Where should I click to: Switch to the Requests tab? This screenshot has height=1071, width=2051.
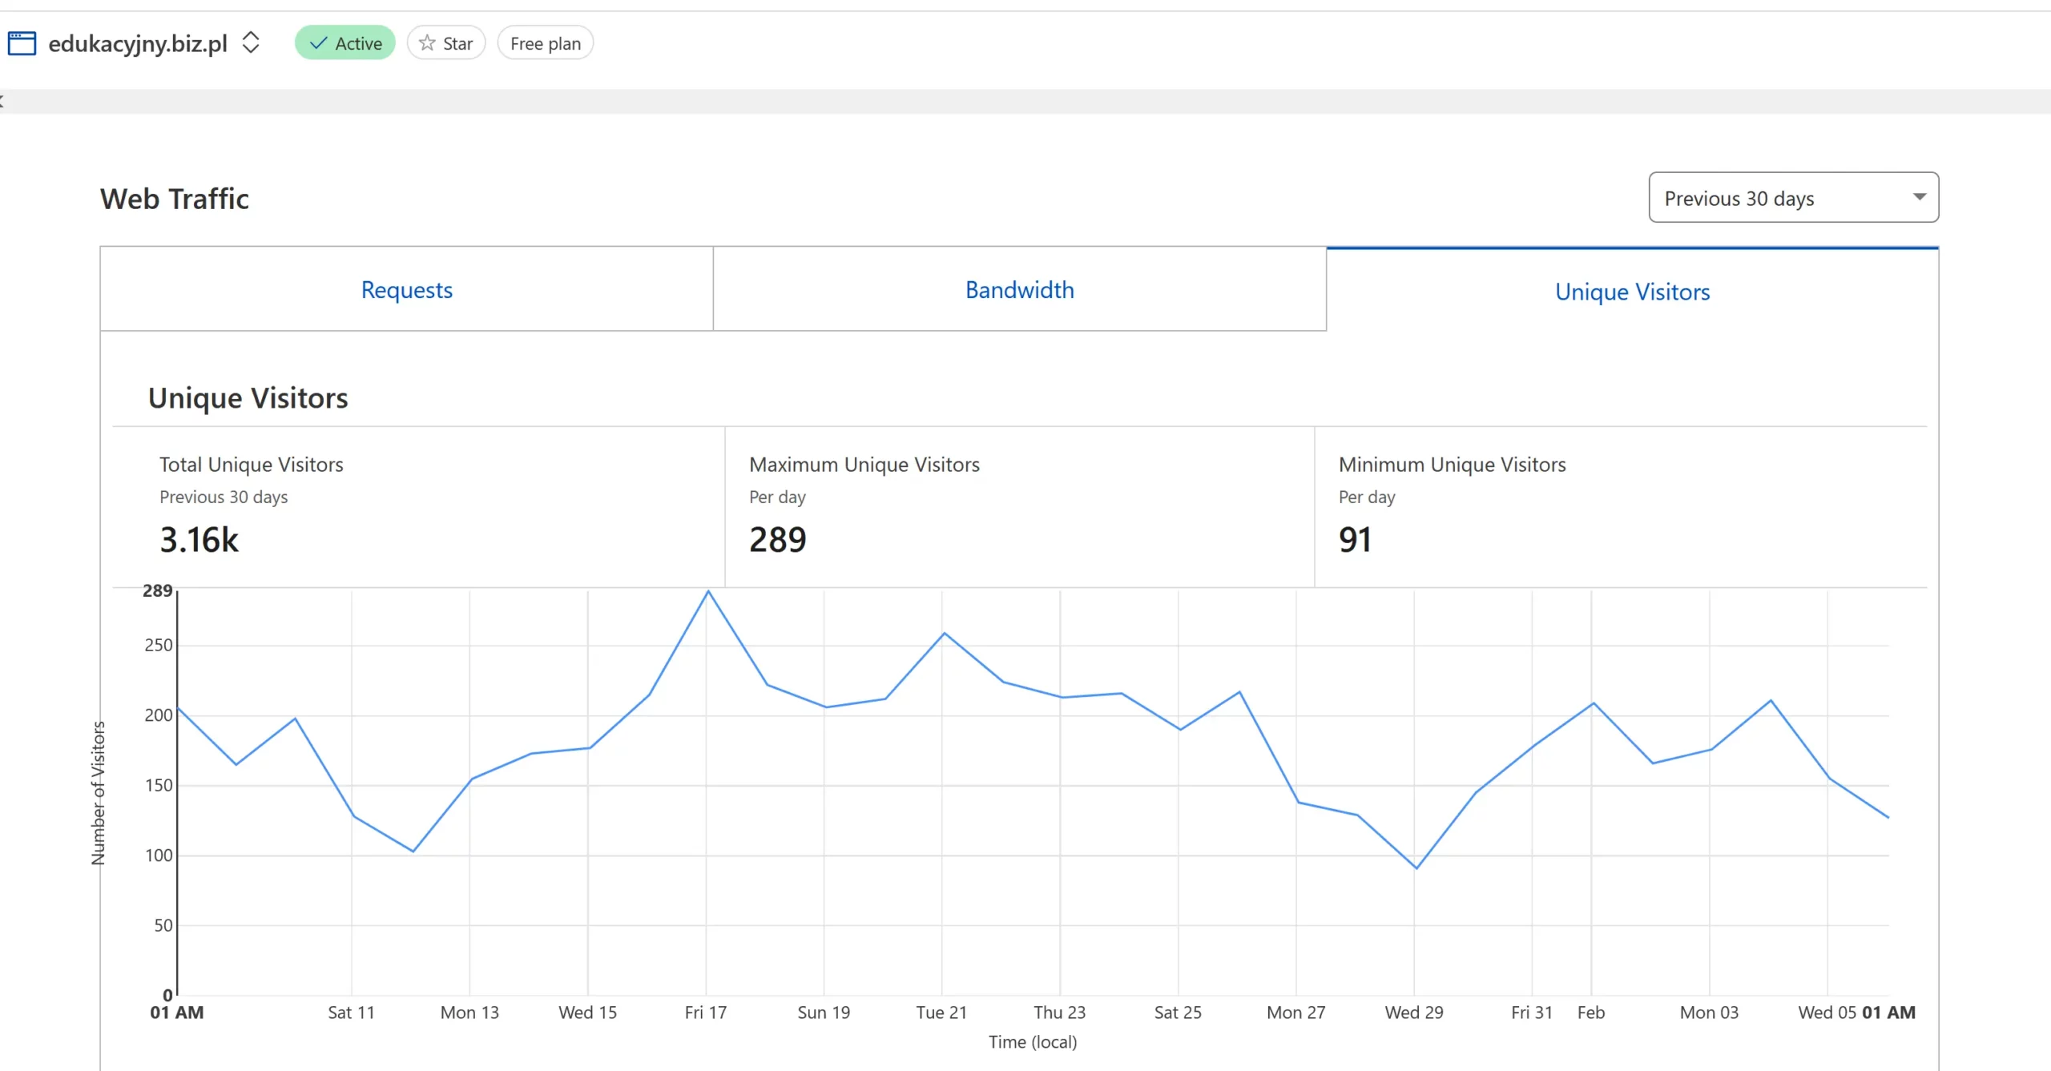406,290
